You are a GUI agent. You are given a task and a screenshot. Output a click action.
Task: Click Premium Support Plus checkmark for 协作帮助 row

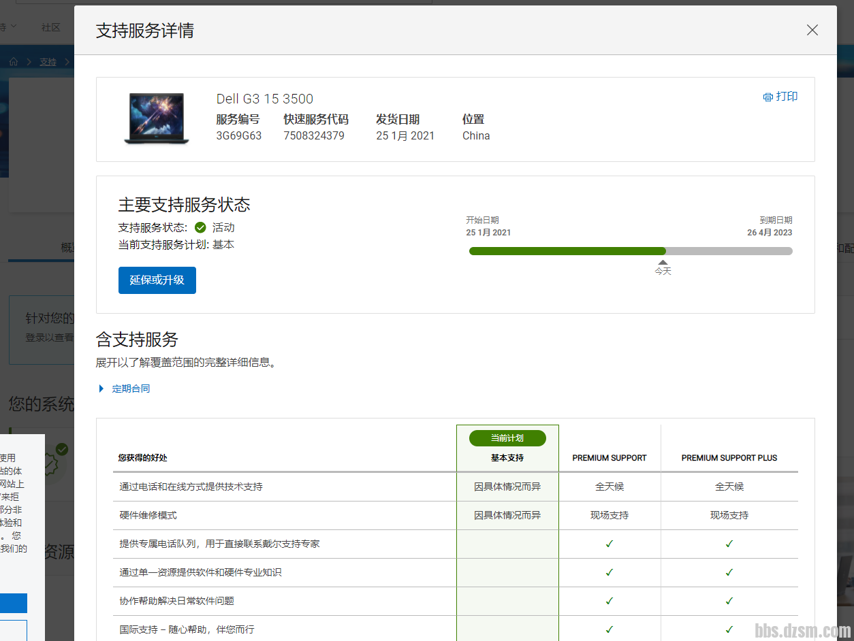729,601
